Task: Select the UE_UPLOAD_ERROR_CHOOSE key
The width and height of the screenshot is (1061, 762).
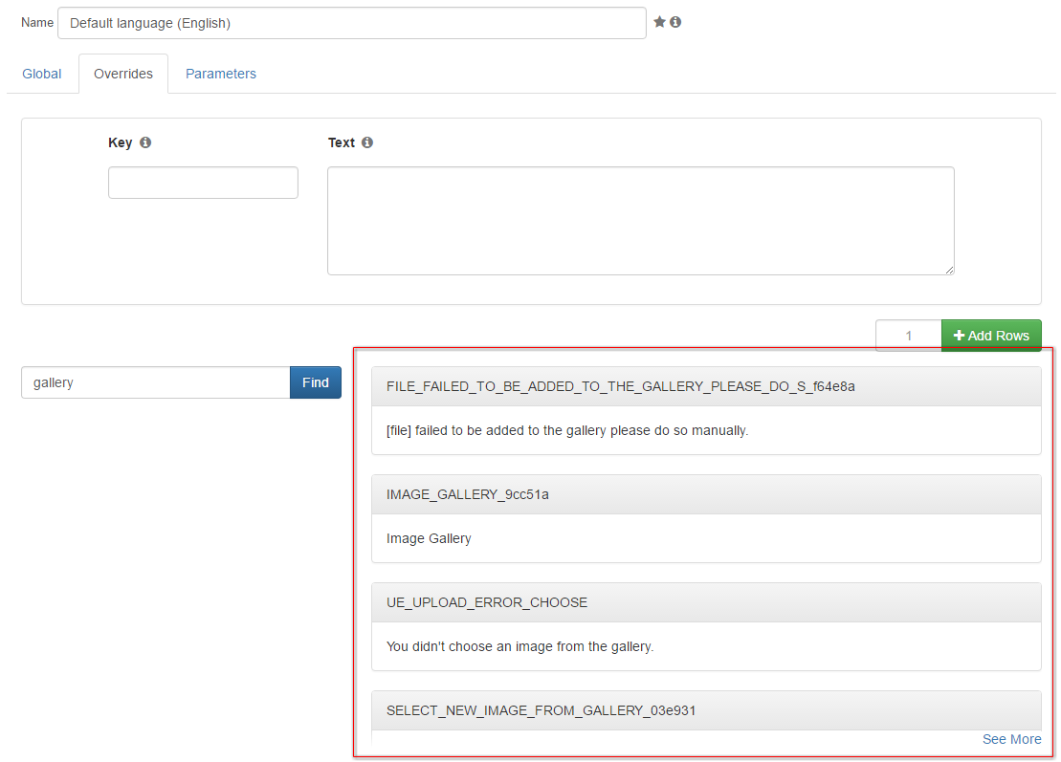Action: [706, 602]
